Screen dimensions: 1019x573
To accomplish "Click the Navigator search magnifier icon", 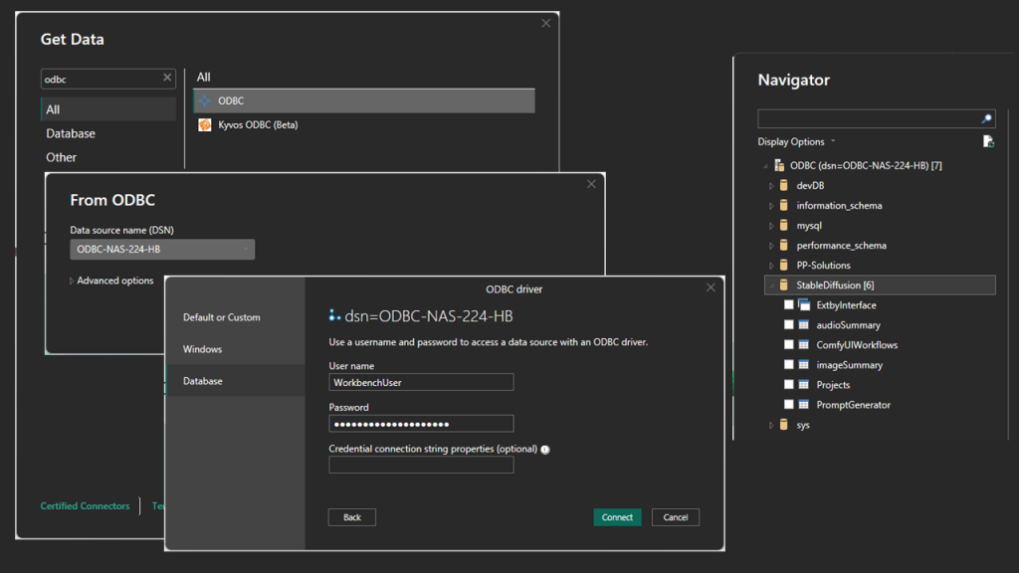I will point(986,119).
